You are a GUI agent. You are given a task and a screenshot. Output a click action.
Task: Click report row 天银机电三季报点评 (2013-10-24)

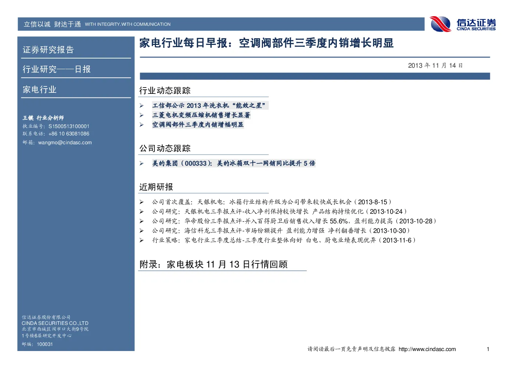click(x=280, y=212)
